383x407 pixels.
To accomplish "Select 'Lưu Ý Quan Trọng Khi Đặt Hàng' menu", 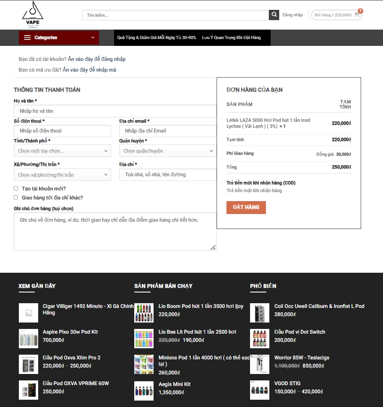I will pos(231,38).
